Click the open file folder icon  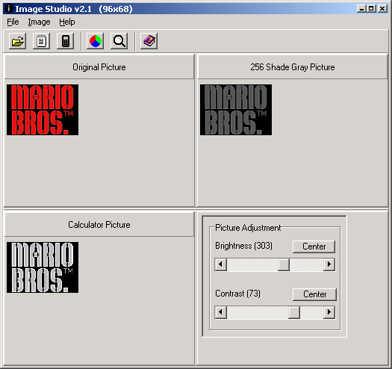pyautogui.click(x=17, y=41)
